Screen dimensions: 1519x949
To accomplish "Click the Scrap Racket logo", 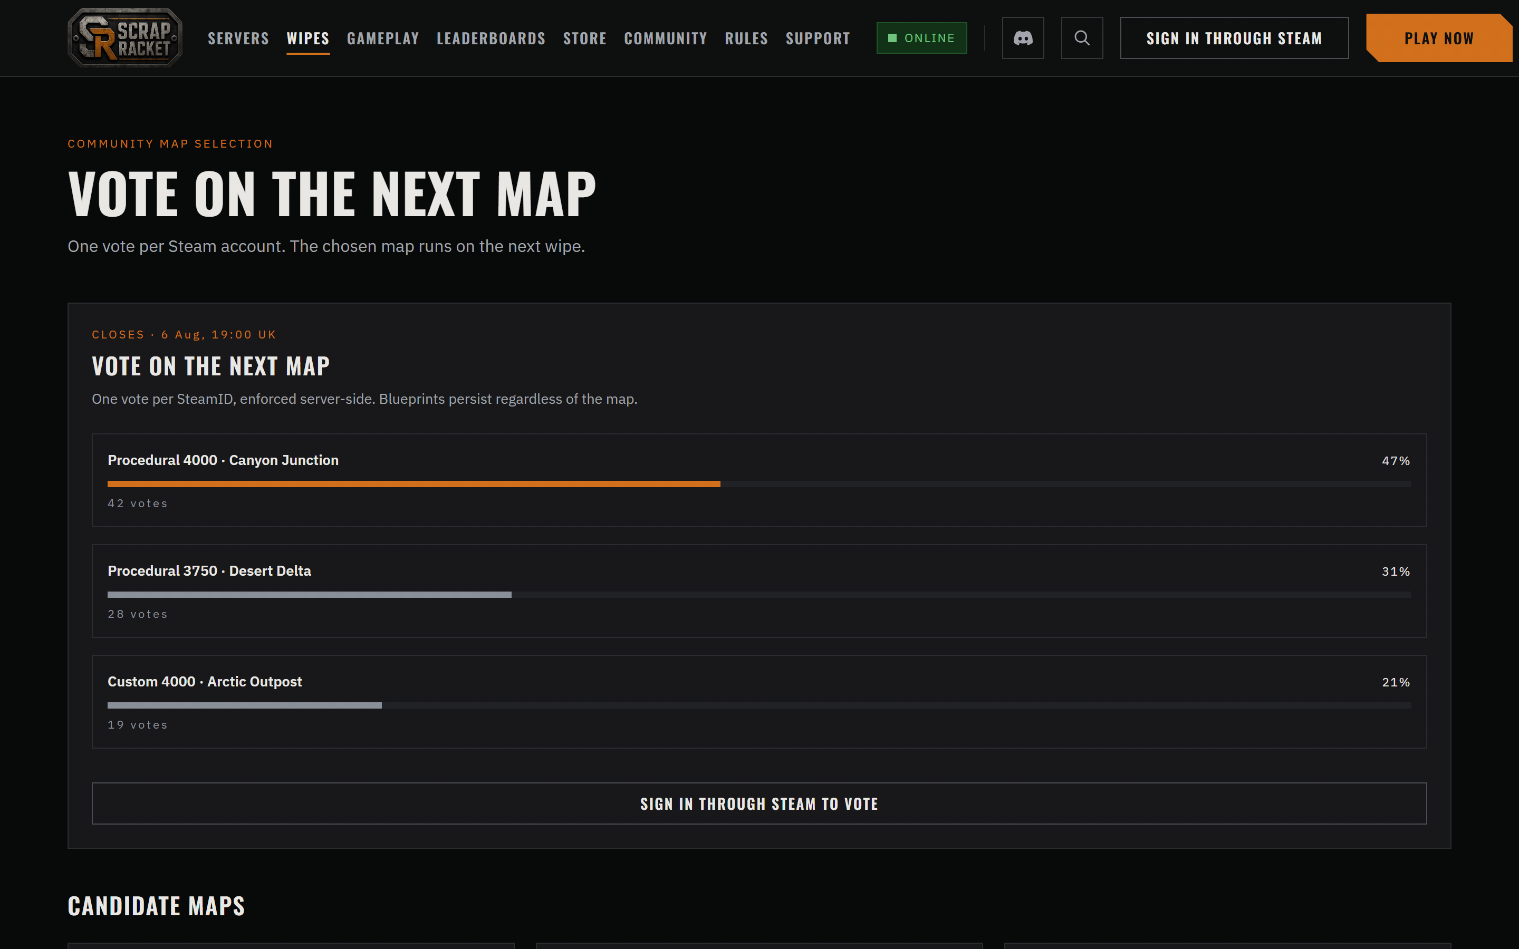I will (x=125, y=37).
